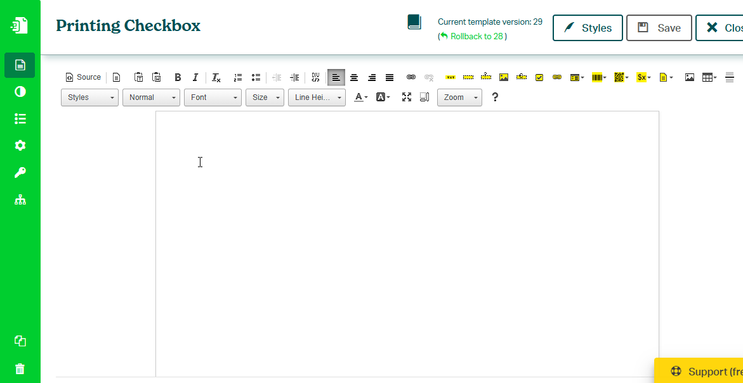Open the settings gear section in the sidebar
The width and height of the screenshot is (743, 383).
(x=20, y=146)
